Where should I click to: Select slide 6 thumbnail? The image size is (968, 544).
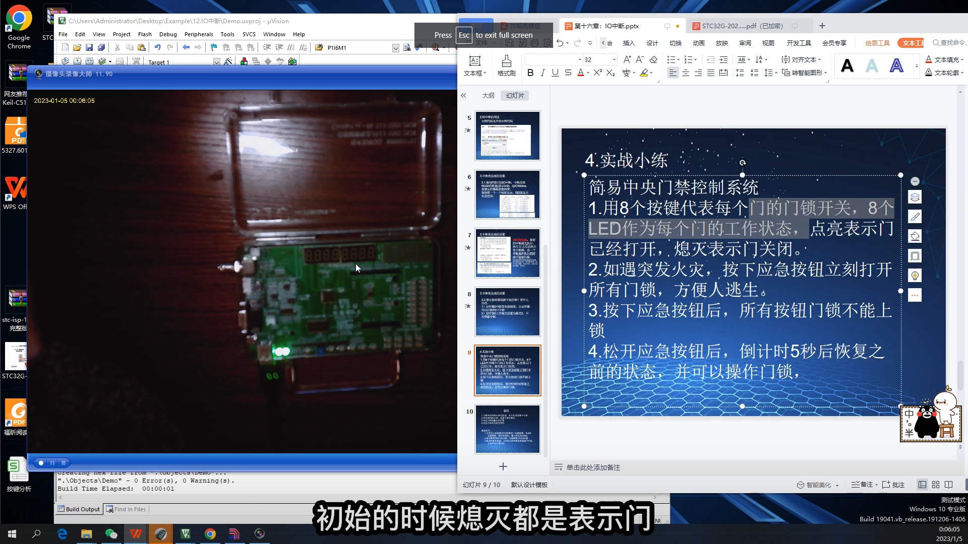(507, 194)
